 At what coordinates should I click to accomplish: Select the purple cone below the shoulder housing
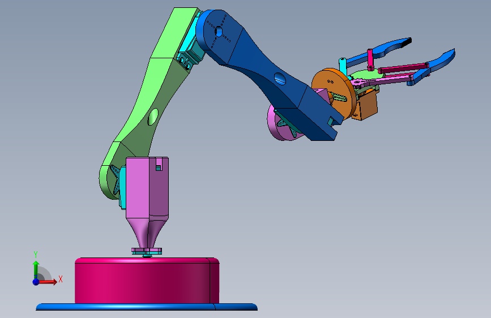[147, 233]
